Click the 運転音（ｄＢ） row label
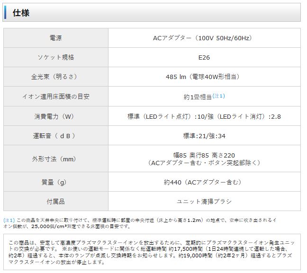The width and height of the screenshot is (307, 273). (56, 135)
